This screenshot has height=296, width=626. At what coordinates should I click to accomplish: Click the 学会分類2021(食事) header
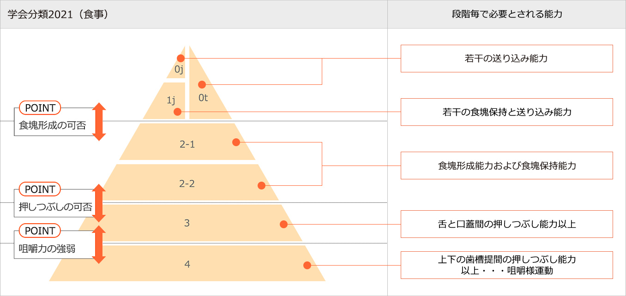pos(58,14)
